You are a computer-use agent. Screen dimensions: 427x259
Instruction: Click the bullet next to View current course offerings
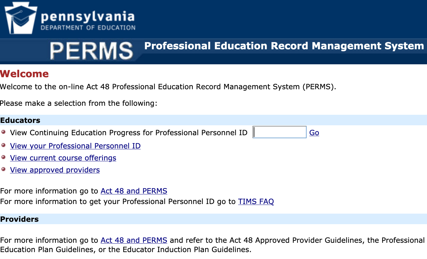(4, 157)
